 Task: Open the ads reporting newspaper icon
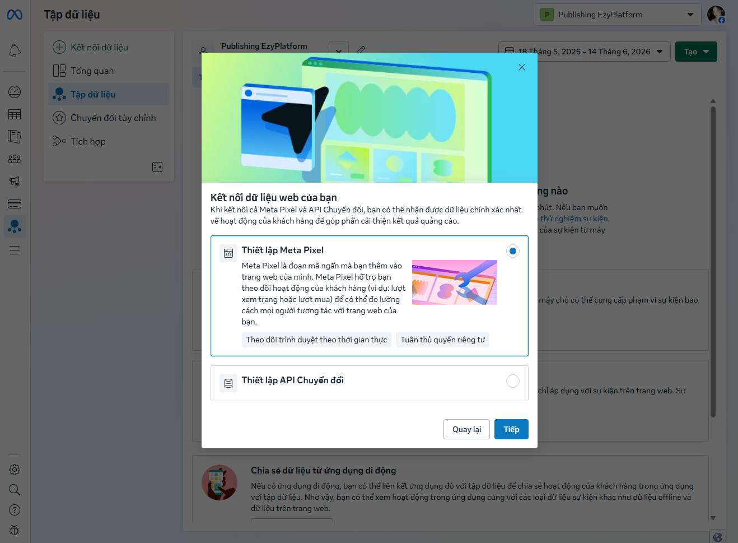point(15,136)
